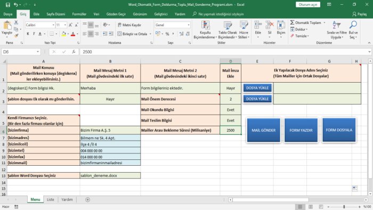
Task: Toggle middle vertical alignment
Action: (91, 25)
